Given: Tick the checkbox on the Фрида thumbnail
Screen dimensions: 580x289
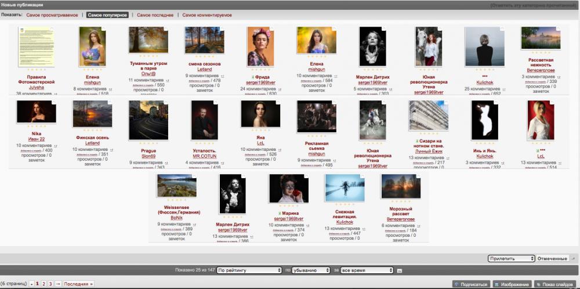Looking at the screenshot, I should click(x=271, y=29).
